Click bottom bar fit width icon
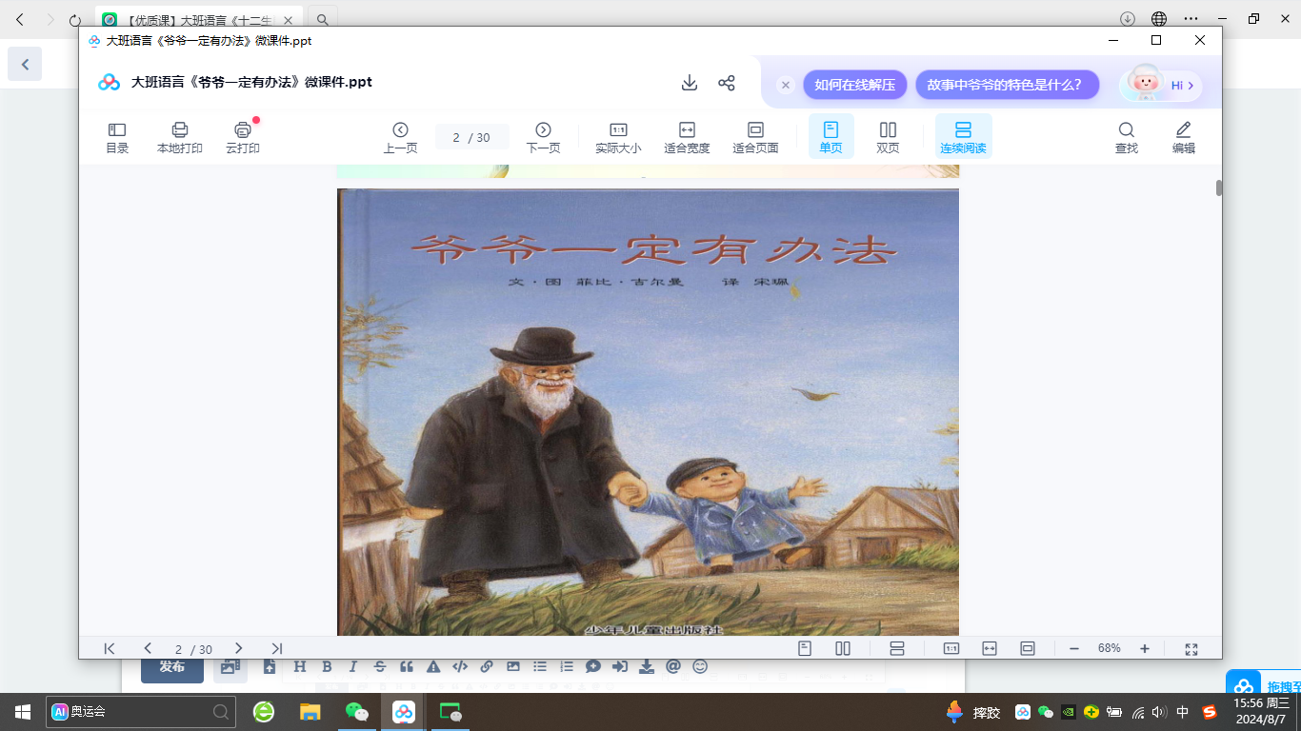1301x731 pixels. tap(990, 648)
